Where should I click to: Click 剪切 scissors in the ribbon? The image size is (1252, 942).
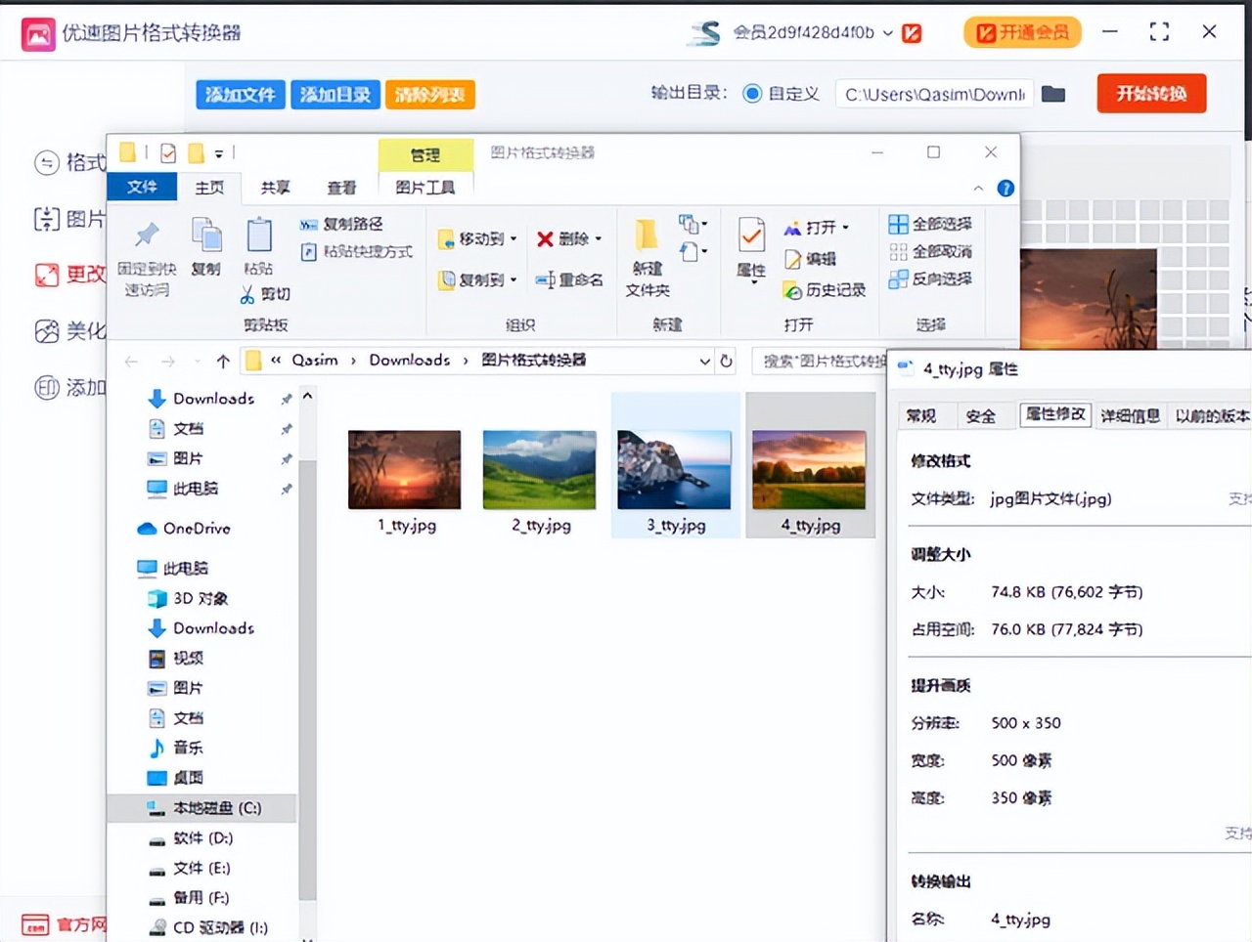tap(265, 294)
